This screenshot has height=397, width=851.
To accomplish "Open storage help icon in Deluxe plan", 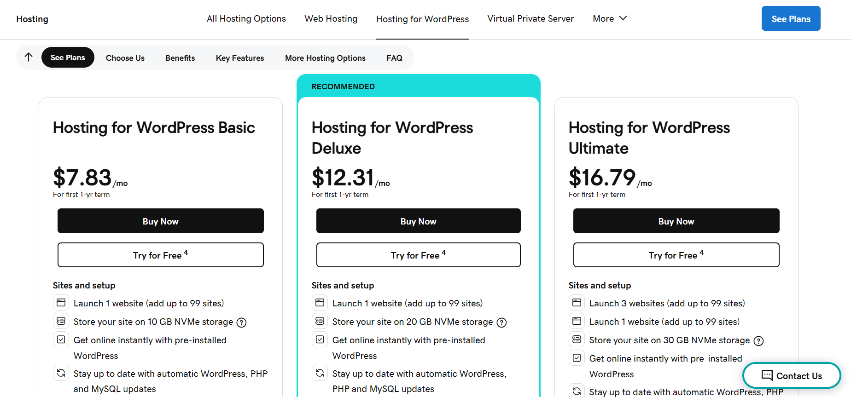I will (501, 322).
